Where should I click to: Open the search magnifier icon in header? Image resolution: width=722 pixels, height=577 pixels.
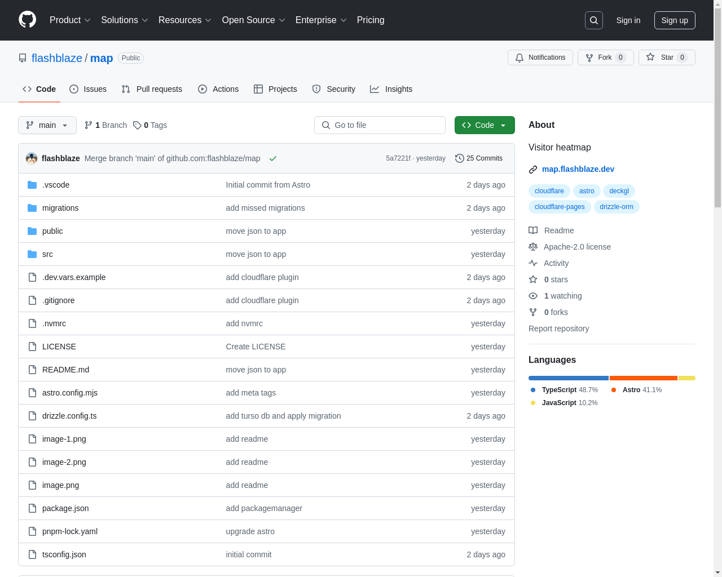pyautogui.click(x=594, y=20)
